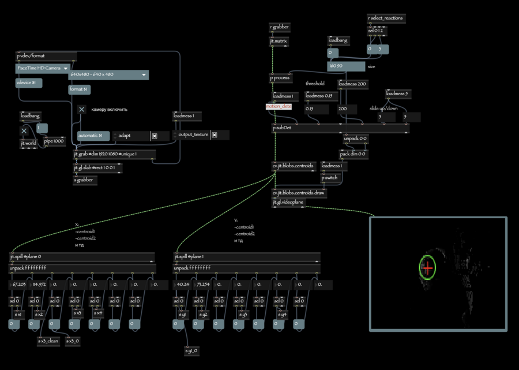Check the adapt attribute checkbox

point(155,136)
